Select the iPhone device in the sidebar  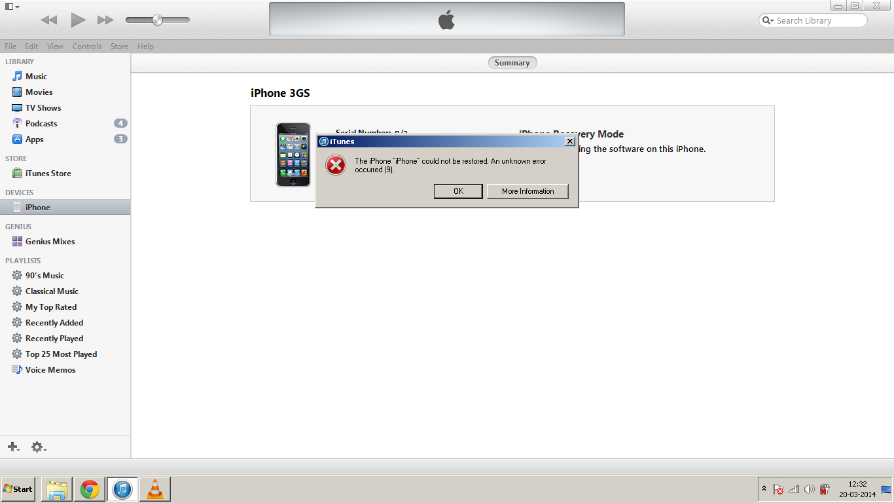click(x=65, y=208)
